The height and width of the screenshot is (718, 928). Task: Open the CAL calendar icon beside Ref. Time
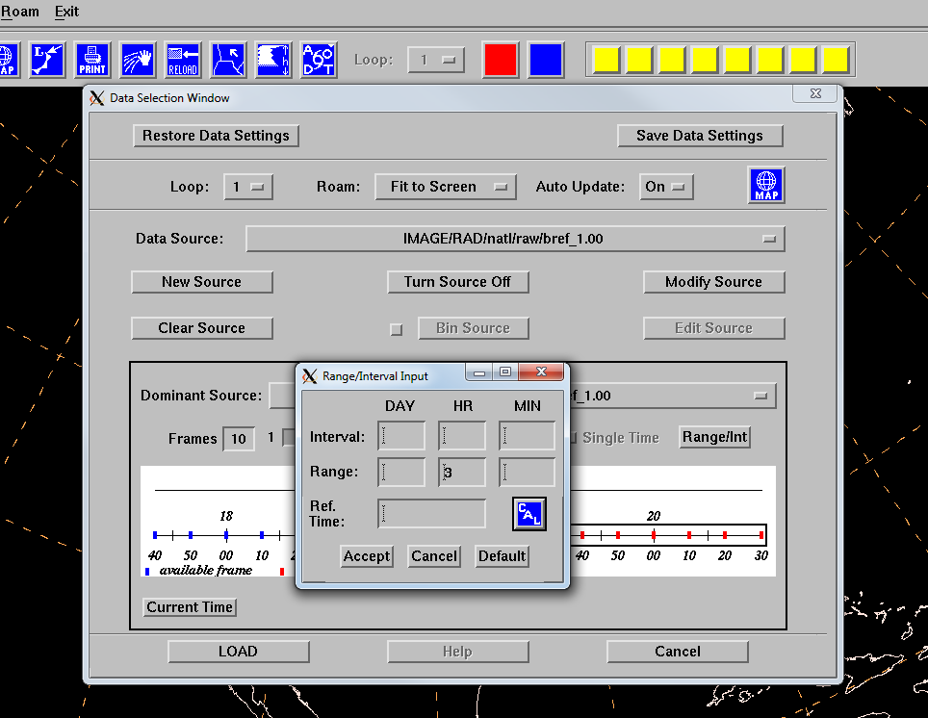click(528, 514)
